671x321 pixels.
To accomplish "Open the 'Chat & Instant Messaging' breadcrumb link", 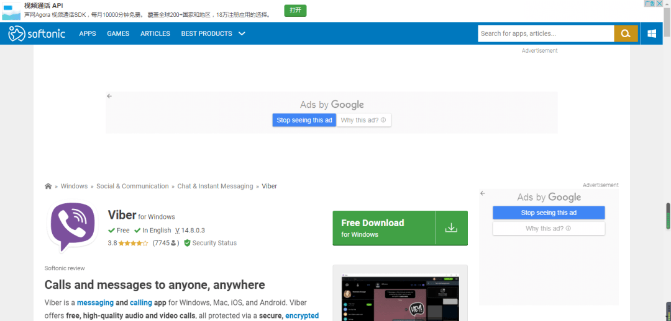I will pos(215,187).
